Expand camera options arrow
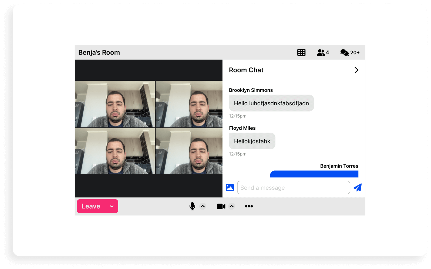The image size is (431, 269). point(232,206)
